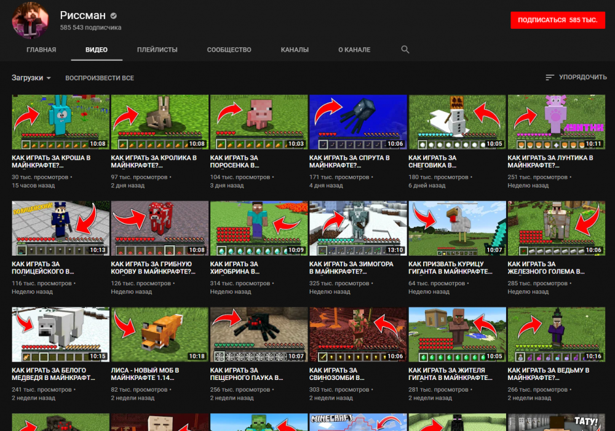This screenshot has width=615, height=431.
Task: Expand the Загрузки dropdown arrow
Action: click(x=50, y=77)
